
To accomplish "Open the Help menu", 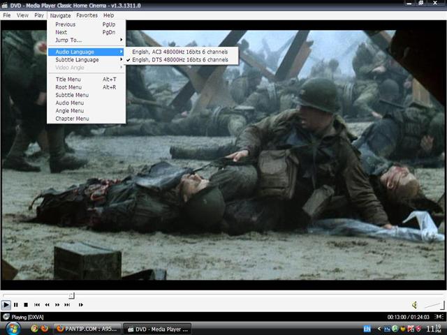I will pyautogui.click(x=109, y=15).
